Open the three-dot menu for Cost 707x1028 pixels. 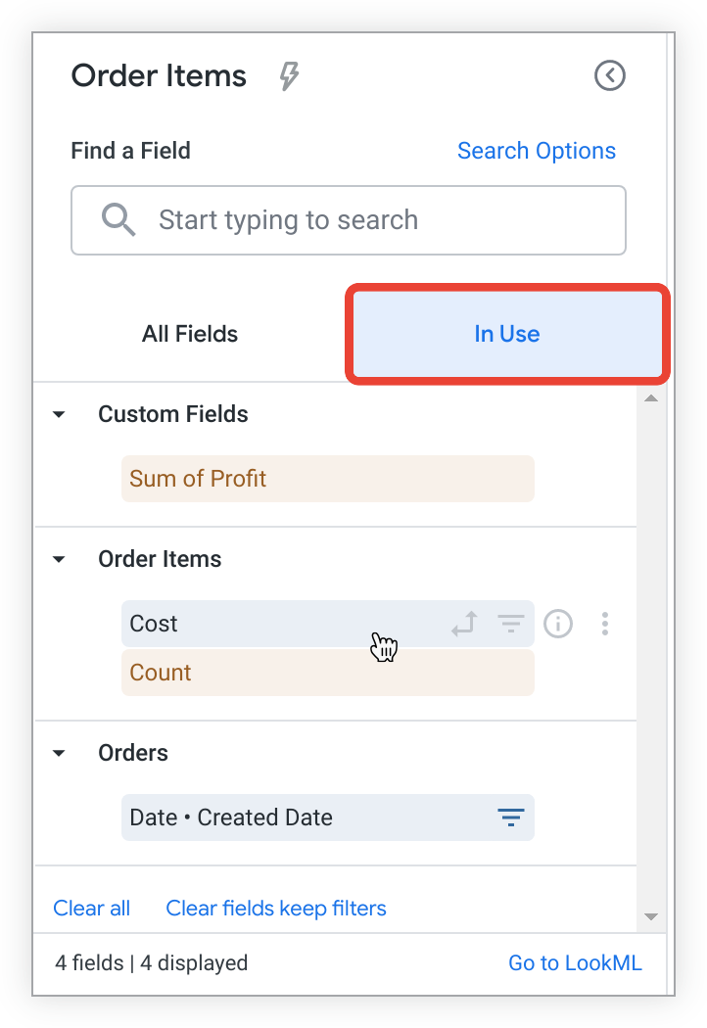(x=604, y=624)
